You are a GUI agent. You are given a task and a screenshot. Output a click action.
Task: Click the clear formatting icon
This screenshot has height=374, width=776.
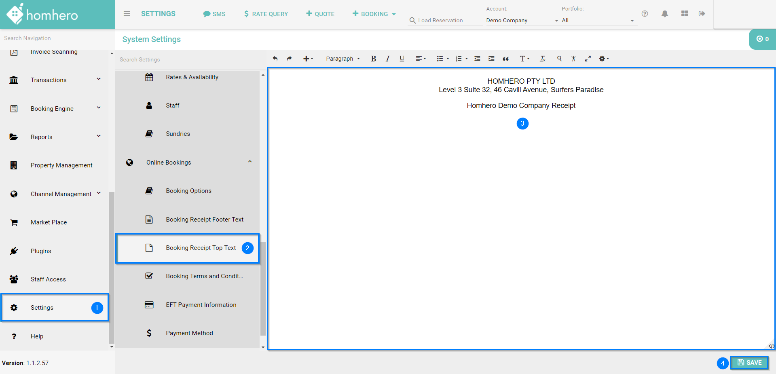(542, 59)
